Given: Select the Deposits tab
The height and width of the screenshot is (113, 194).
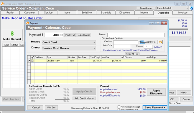Looking at the screenshot, I should pyautogui.click(x=163, y=13).
